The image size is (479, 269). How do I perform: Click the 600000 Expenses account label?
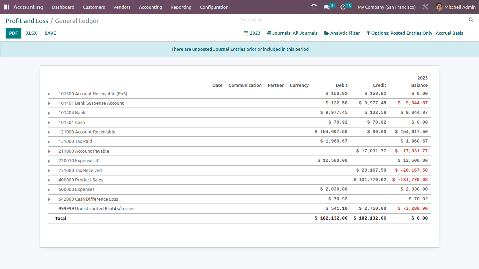point(76,189)
